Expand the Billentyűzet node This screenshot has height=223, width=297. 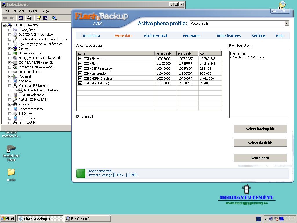(x=10, y=30)
